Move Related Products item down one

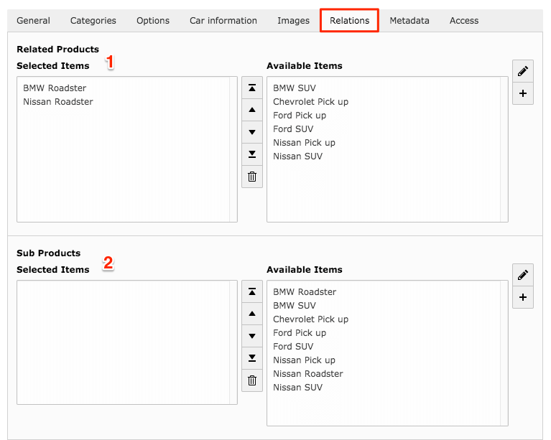pyautogui.click(x=252, y=132)
